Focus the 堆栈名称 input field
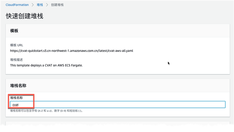 tap(118, 105)
